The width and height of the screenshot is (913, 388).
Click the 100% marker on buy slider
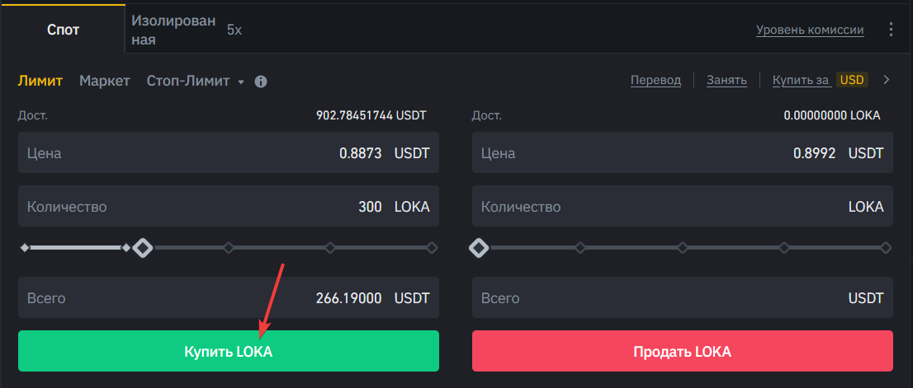(432, 247)
